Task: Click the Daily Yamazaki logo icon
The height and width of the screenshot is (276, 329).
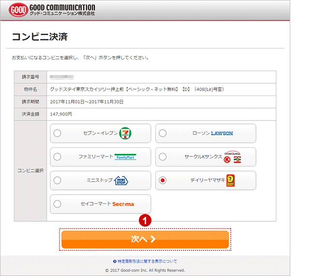Action: click(x=230, y=181)
